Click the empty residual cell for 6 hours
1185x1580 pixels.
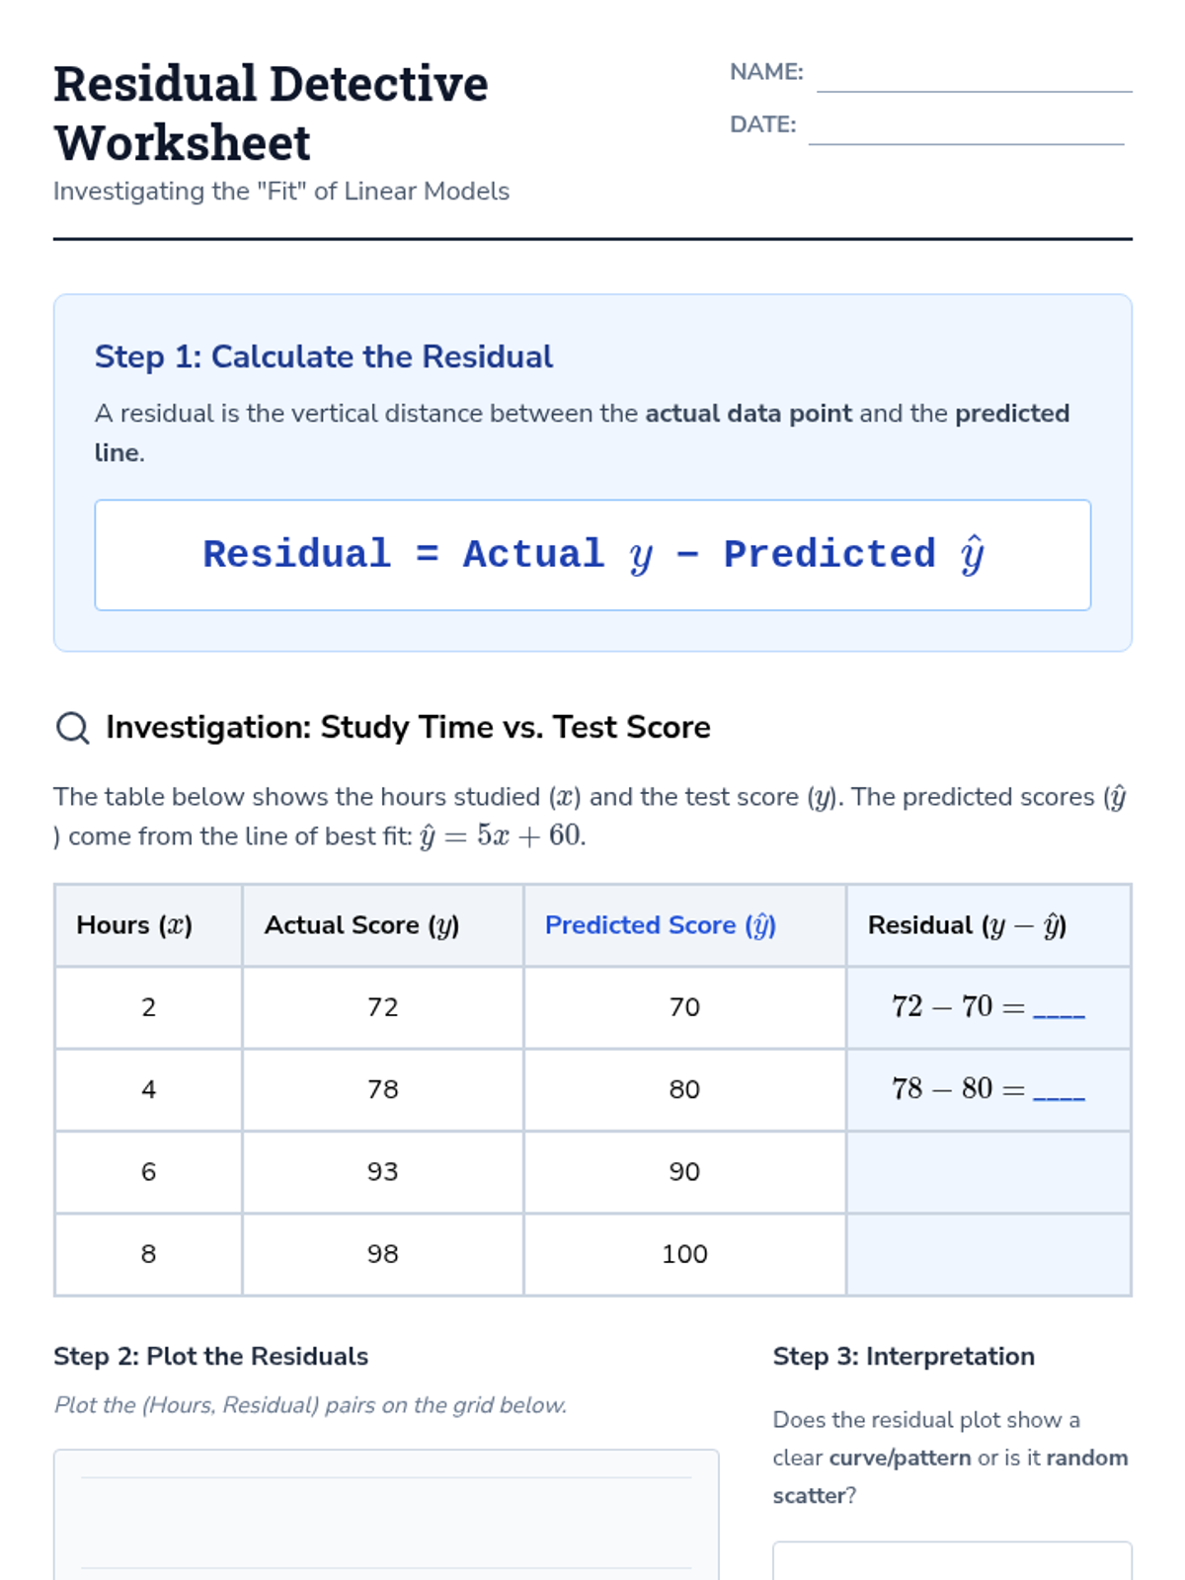coord(988,1172)
